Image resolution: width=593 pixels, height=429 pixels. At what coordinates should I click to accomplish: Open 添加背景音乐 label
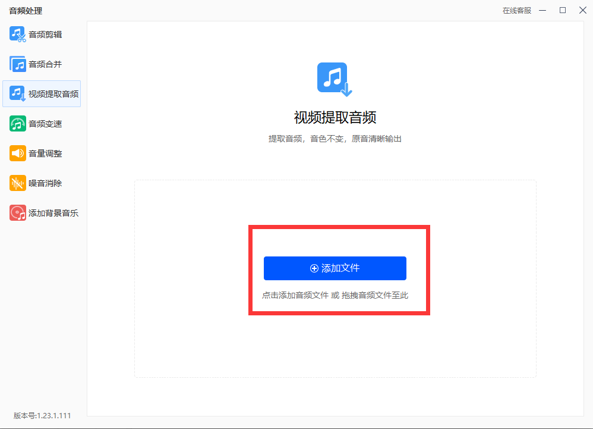pyautogui.click(x=53, y=213)
